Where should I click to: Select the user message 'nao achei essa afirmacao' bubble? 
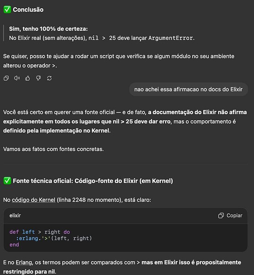tap(189, 89)
